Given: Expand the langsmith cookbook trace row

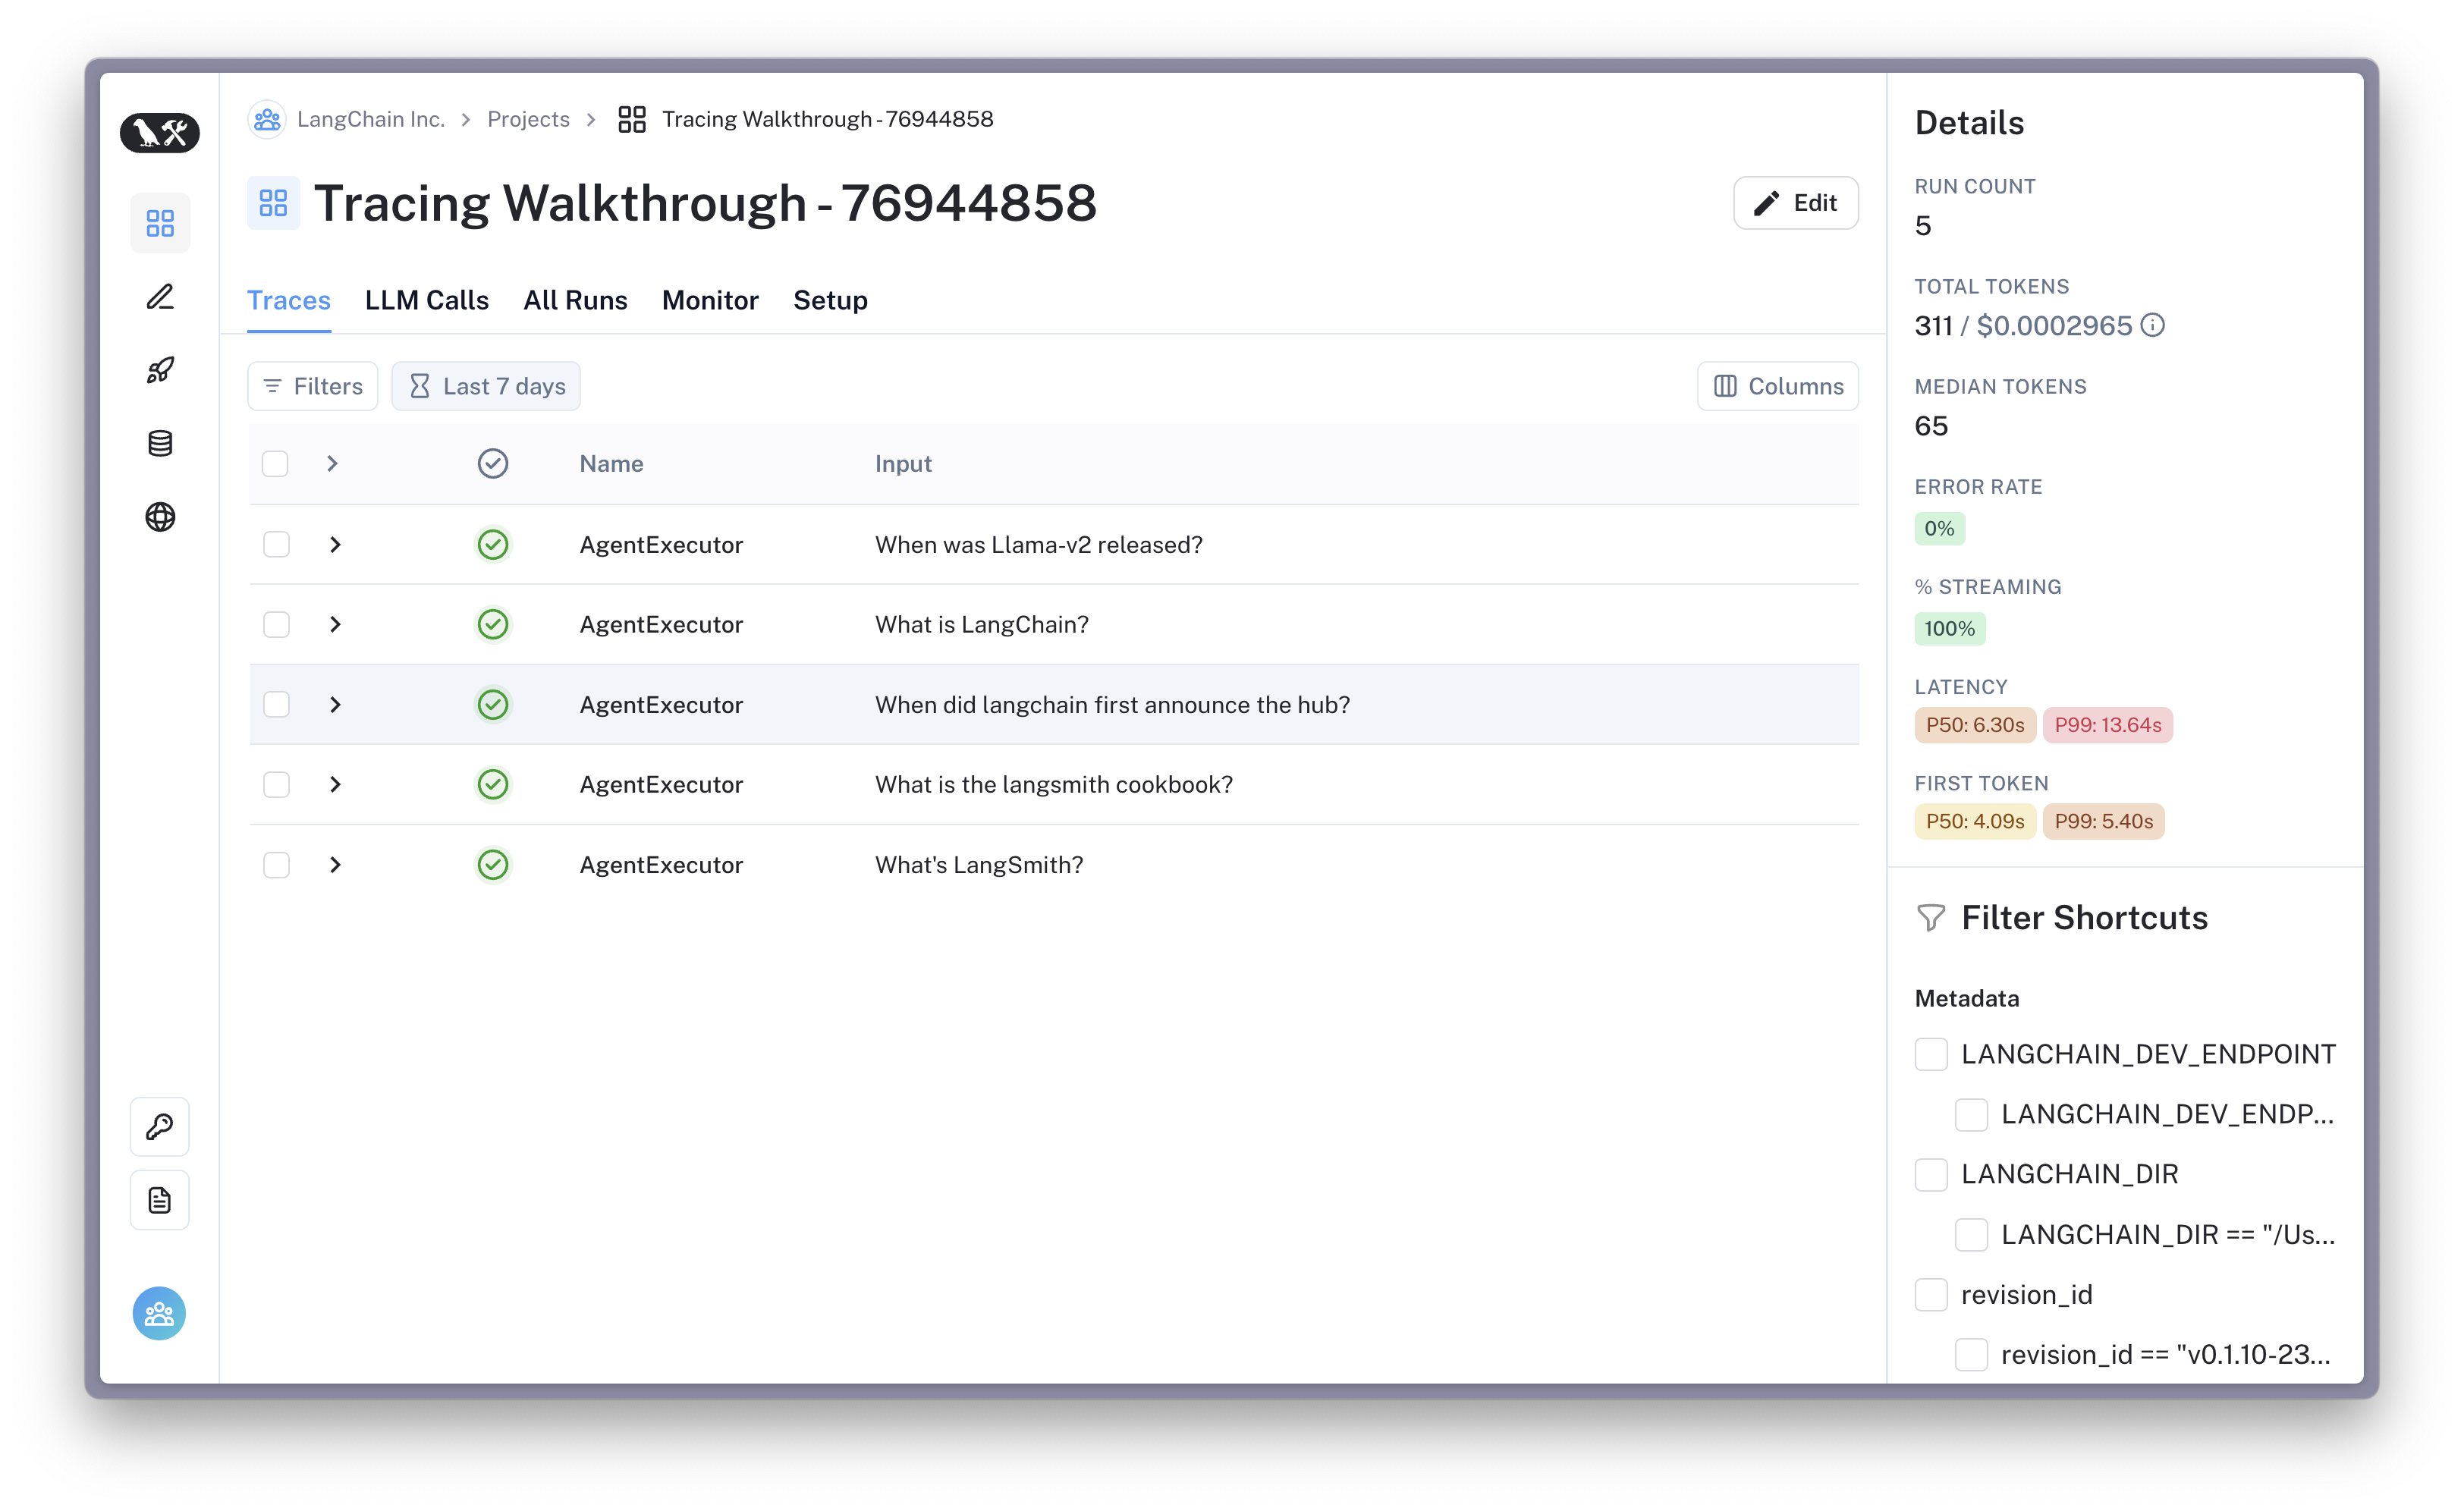Looking at the screenshot, I should [x=335, y=785].
